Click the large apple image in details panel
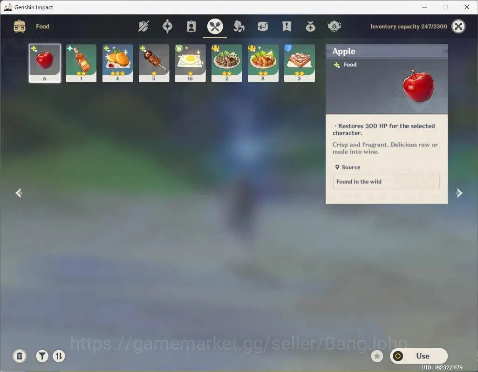The image size is (478, 372). 418,86
